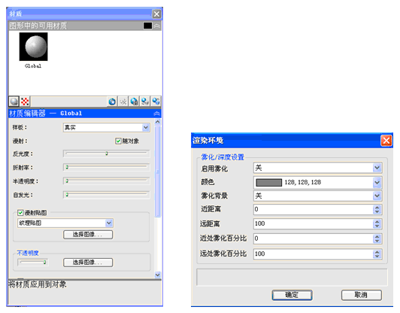Decrease 远距离 with the down spinner arrow

tap(377, 226)
